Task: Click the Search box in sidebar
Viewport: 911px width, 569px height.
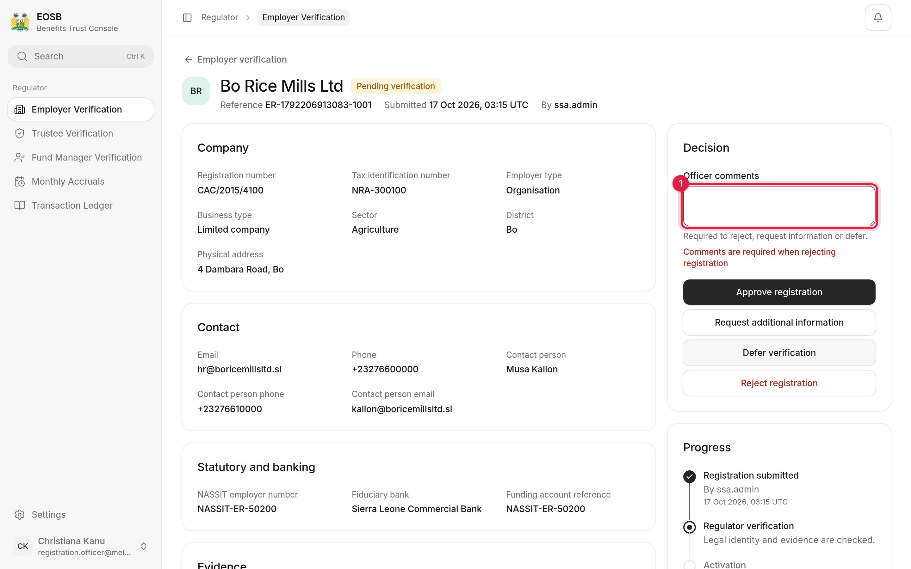Action: point(81,57)
